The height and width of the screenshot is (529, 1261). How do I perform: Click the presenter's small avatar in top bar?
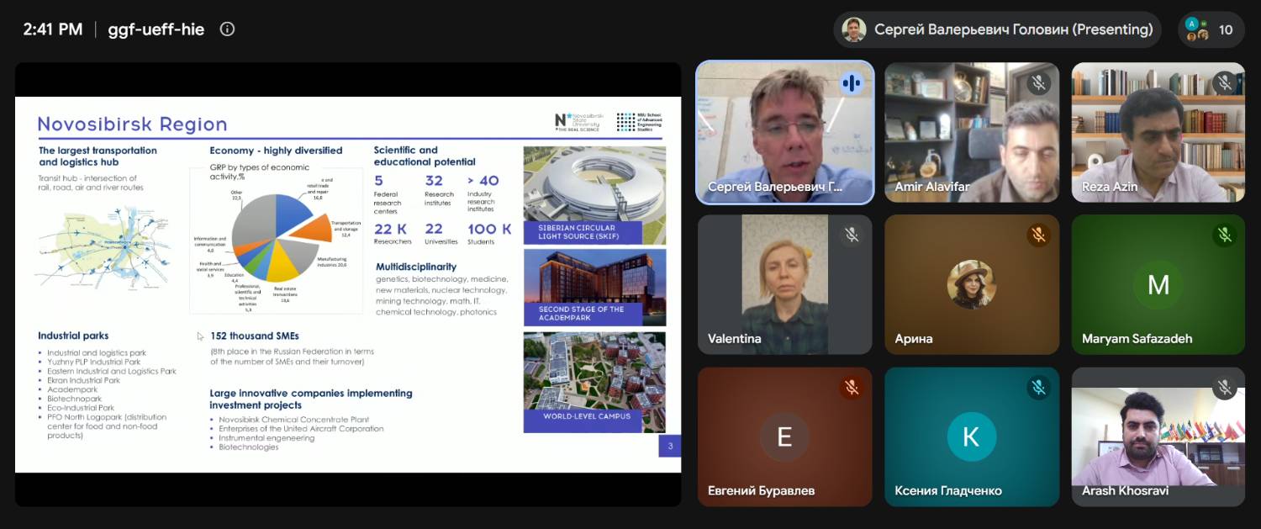tap(854, 29)
